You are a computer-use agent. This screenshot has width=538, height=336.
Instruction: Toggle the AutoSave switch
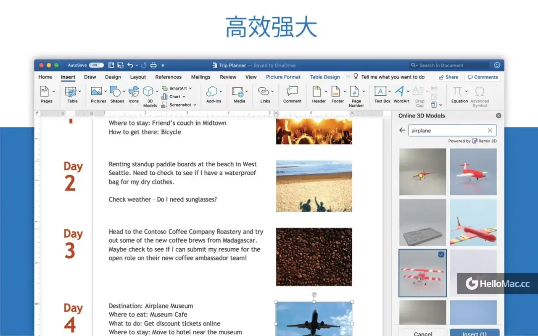96,65
